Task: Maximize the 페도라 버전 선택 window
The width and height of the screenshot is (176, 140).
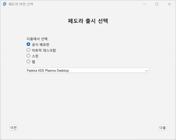Action: tap(157, 4)
